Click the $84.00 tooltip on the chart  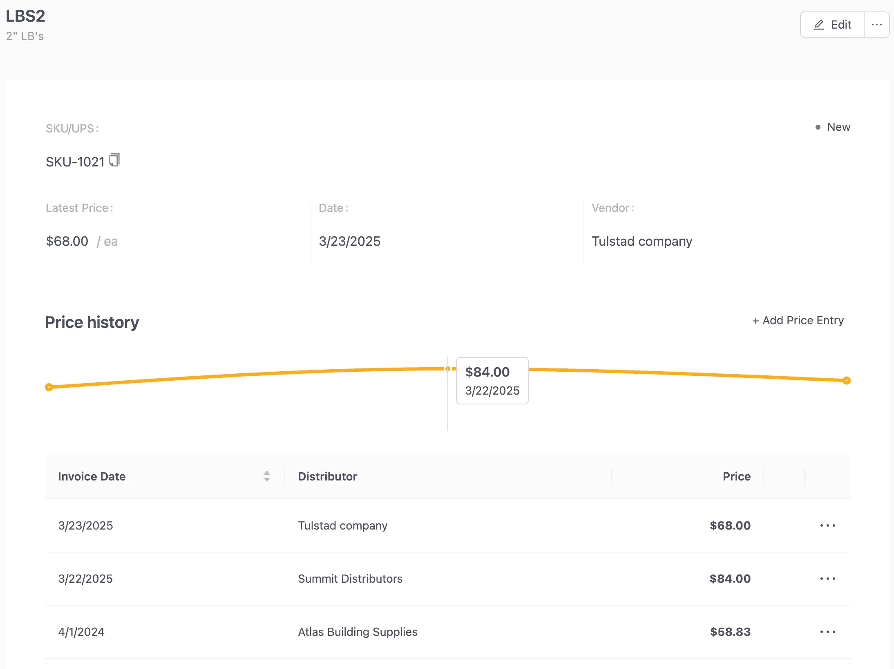pyautogui.click(x=492, y=380)
